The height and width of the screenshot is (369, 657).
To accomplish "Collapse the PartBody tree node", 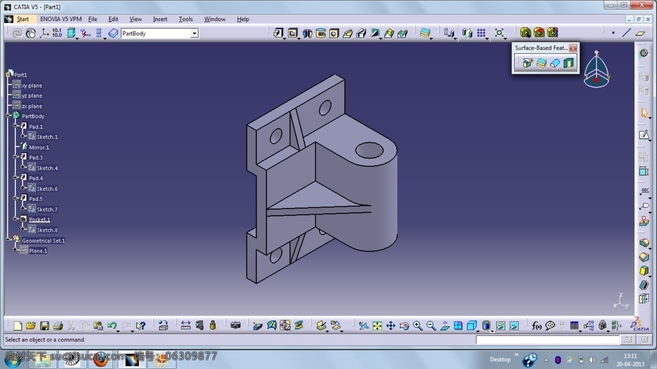I will [9, 116].
